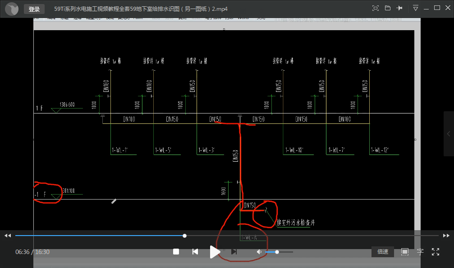Viewport: 454px width, 268px height.
Task: Click the 1-WL-5' pipe label
Action: (x=163, y=150)
